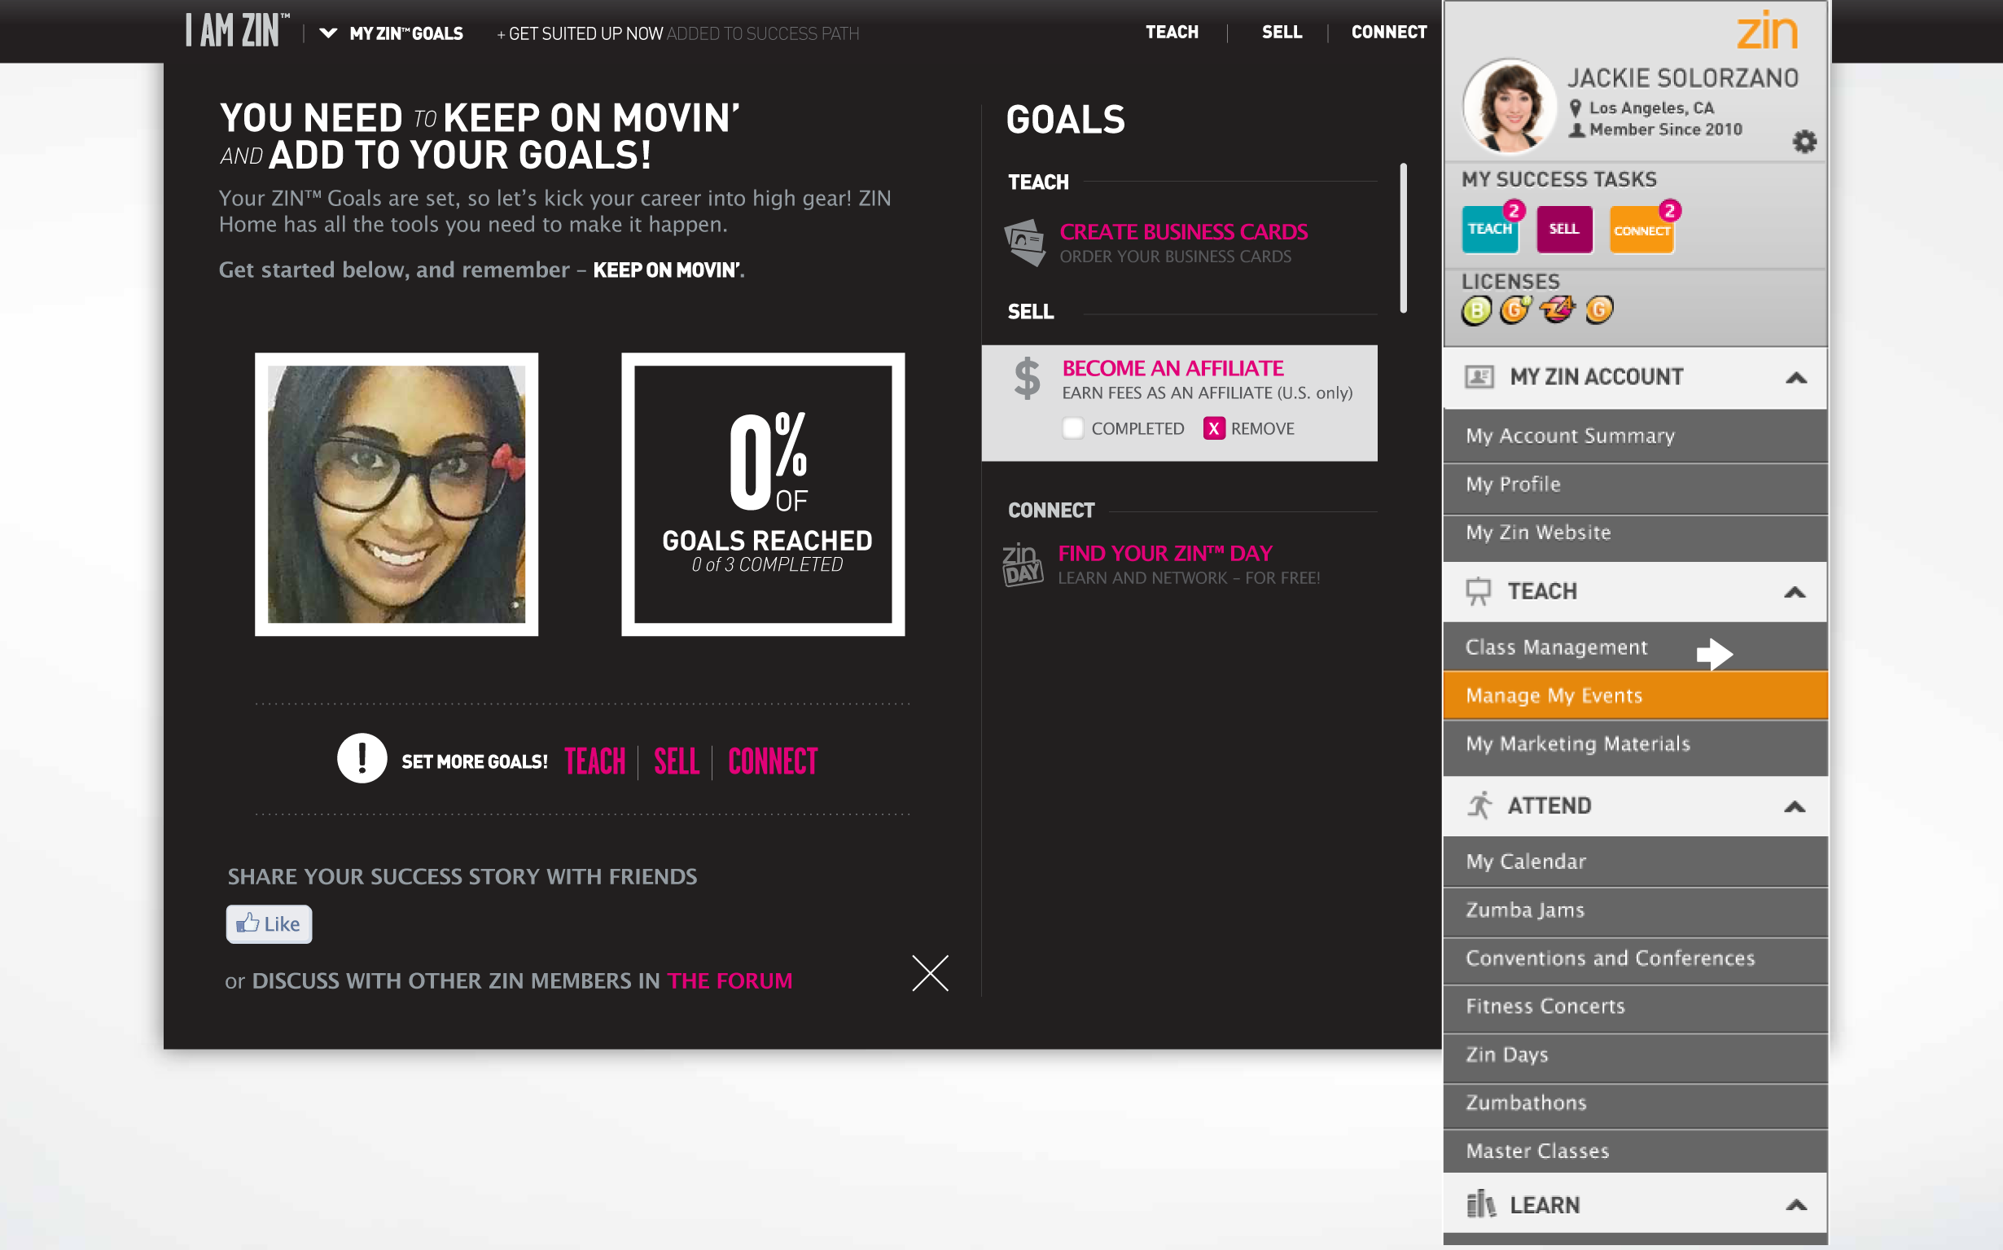
Task: Open CREATE BUSINESS CARDS goal
Action: 1183,232
